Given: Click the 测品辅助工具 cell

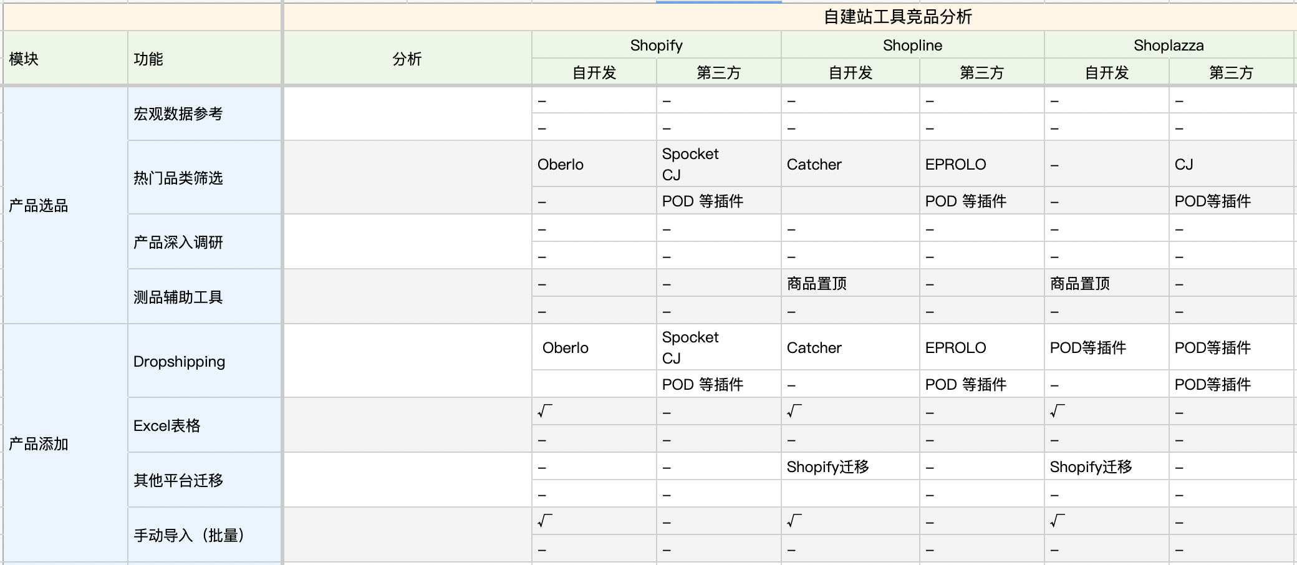Looking at the screenshot, I should coord(204,297).
